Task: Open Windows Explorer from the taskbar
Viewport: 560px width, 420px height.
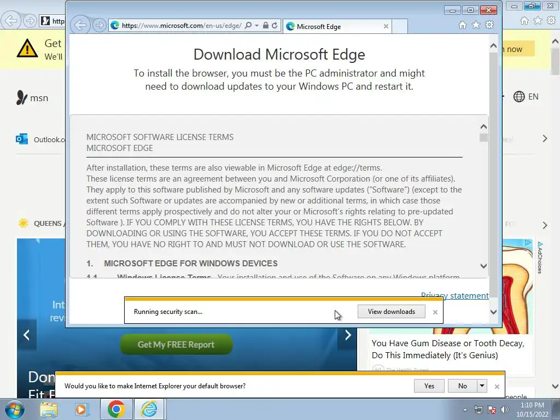Action: [x=49, y=409]
